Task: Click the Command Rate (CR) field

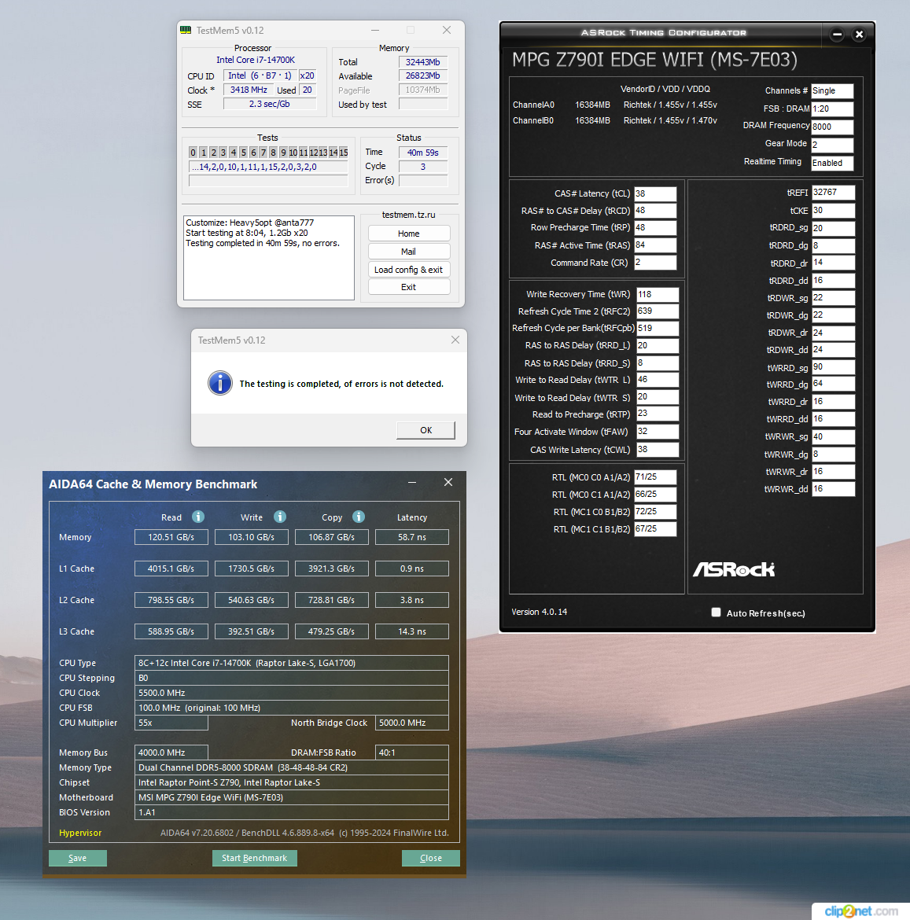Action: pyautogui.click(x=655, y=263)
